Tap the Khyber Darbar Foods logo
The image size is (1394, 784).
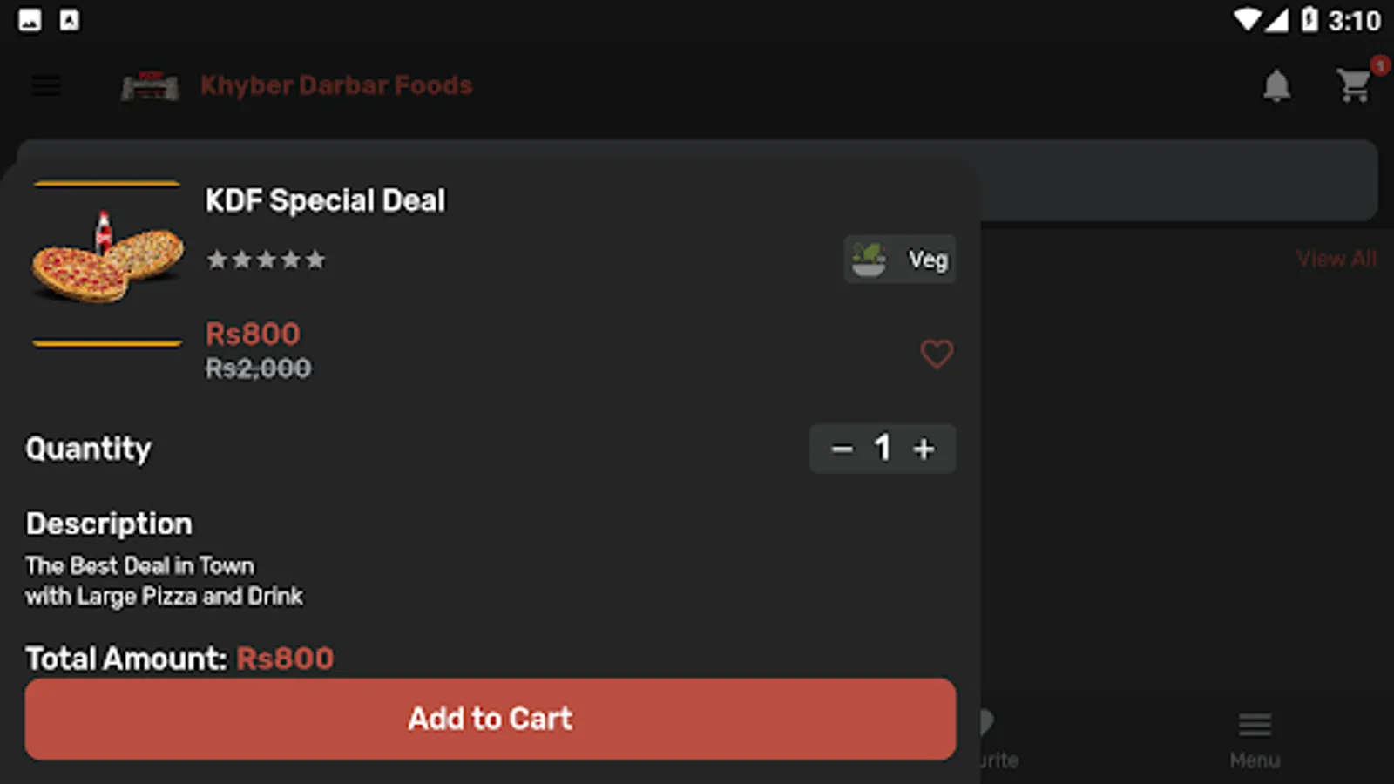[x=150, y=86]
